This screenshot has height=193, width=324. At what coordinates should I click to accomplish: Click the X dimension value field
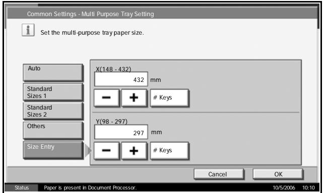[x=121, y=79]
